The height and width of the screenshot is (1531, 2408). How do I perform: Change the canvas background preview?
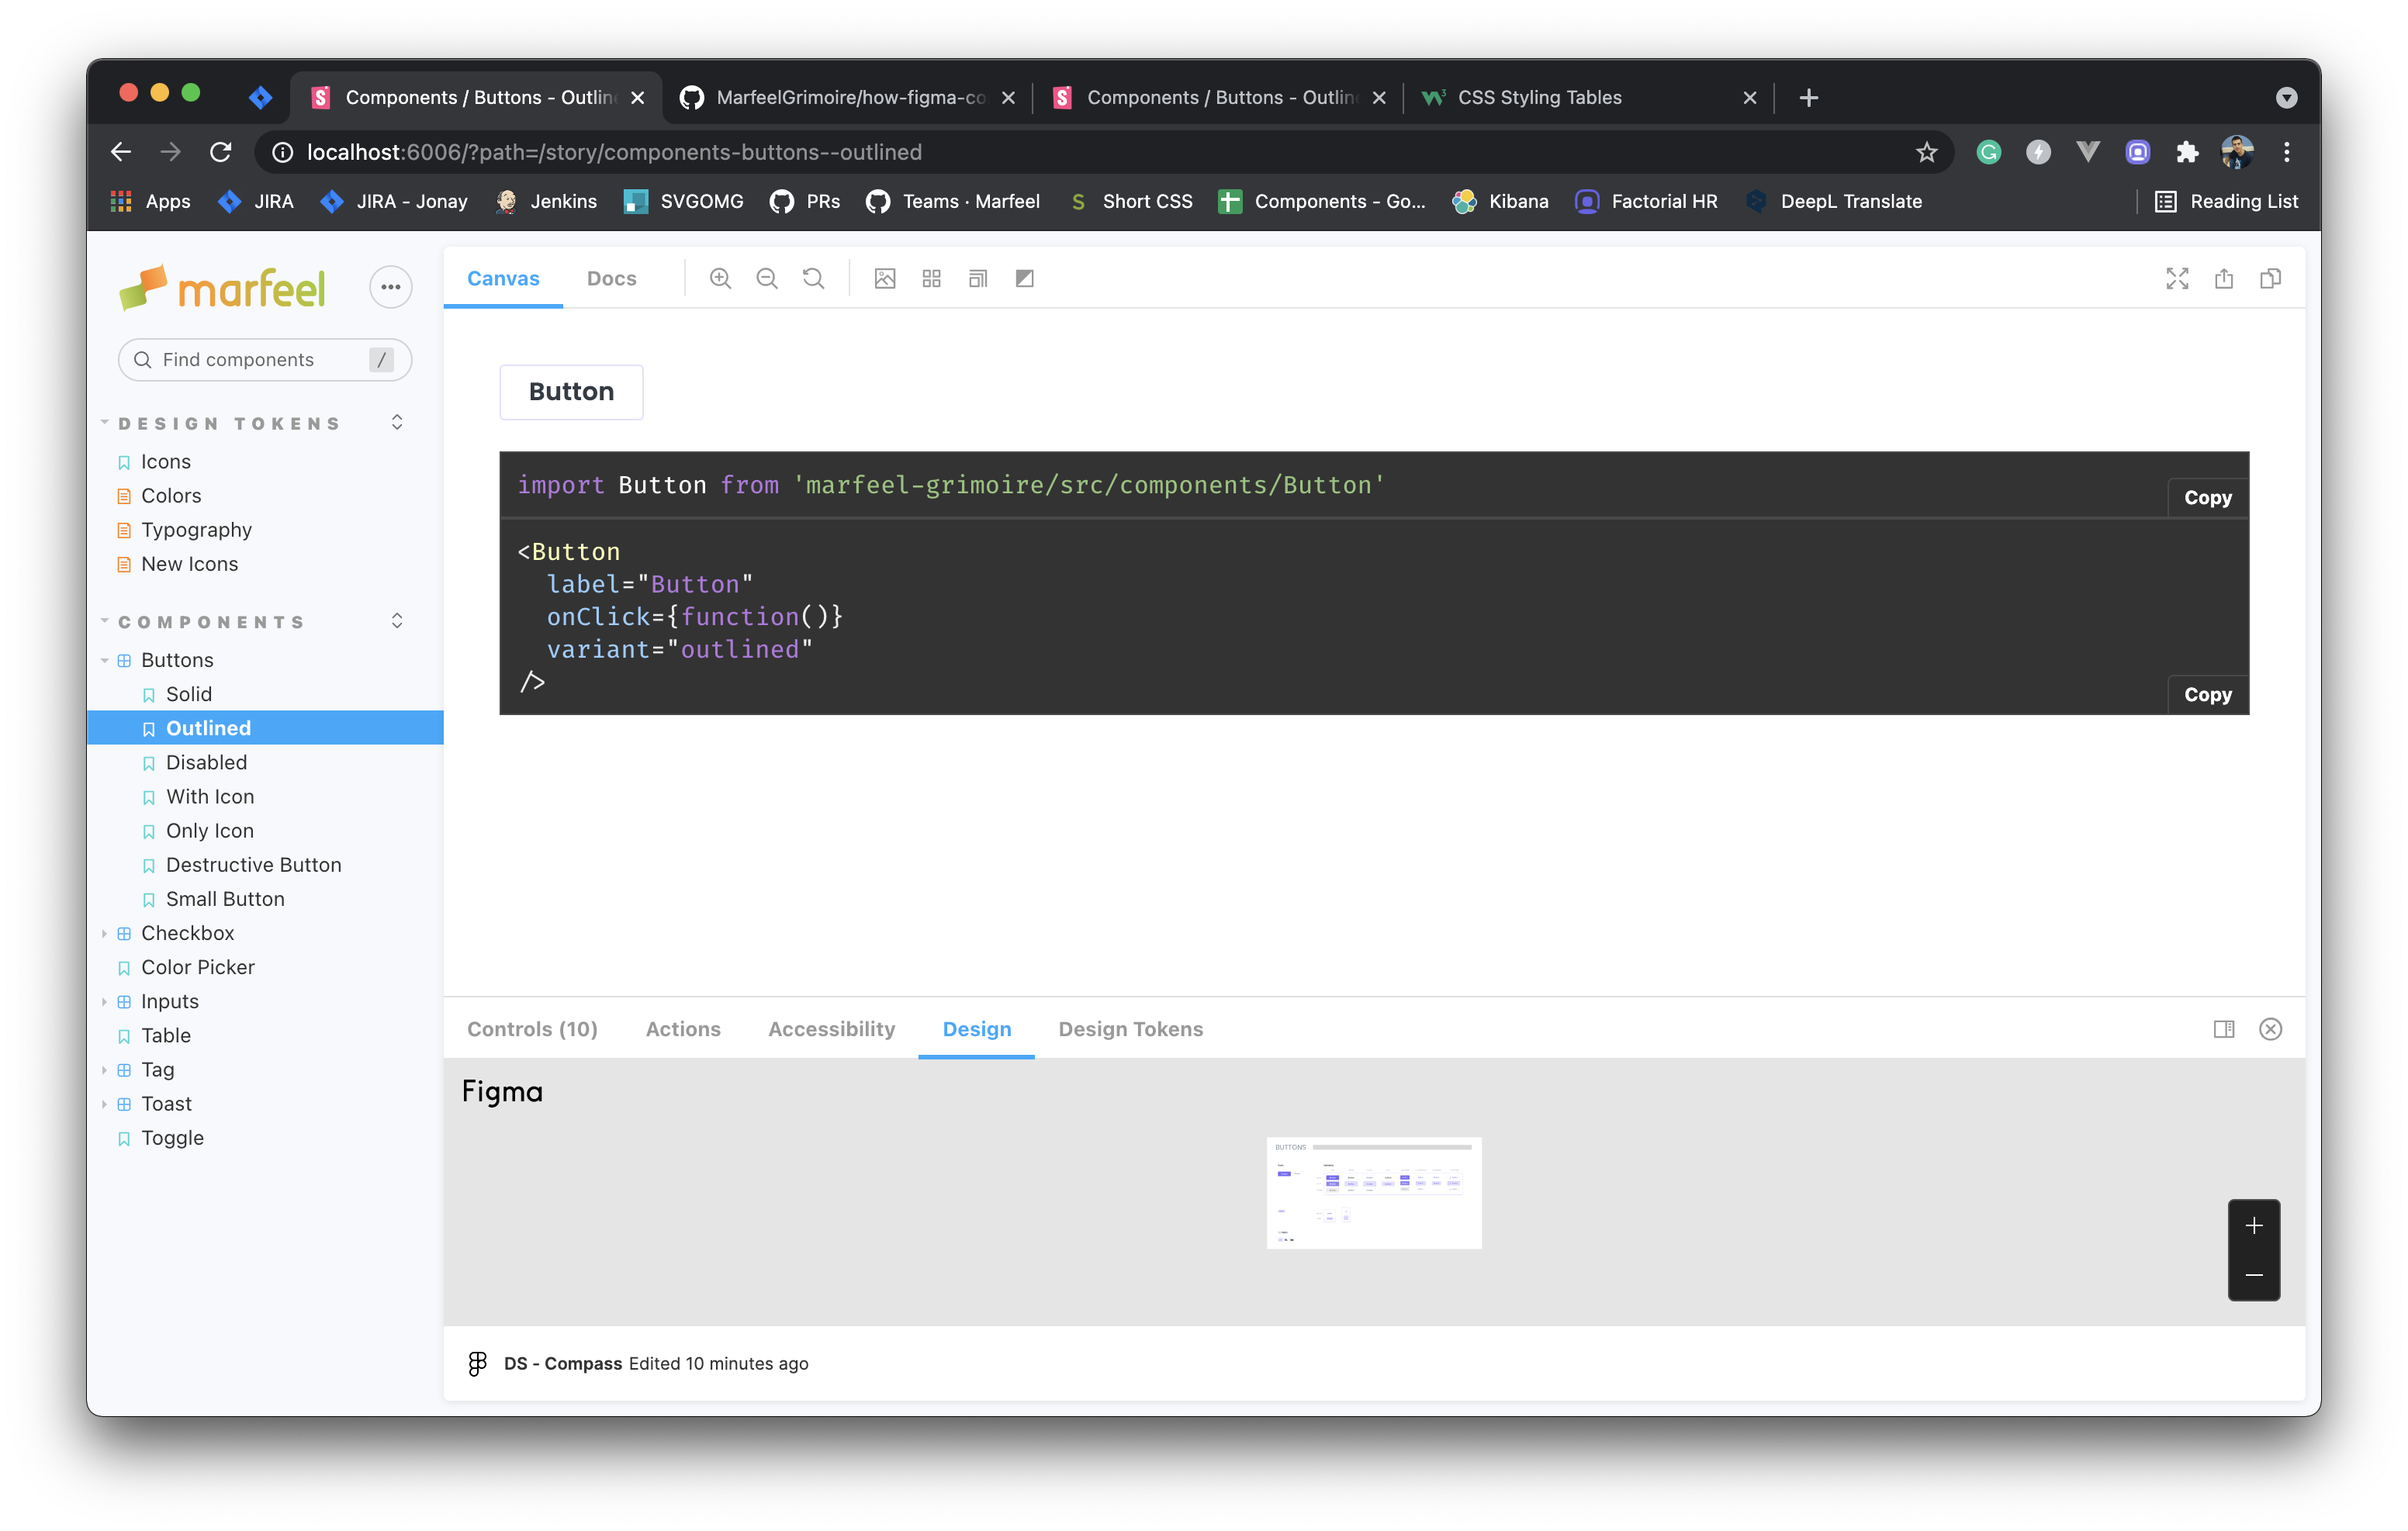[885, 279]
